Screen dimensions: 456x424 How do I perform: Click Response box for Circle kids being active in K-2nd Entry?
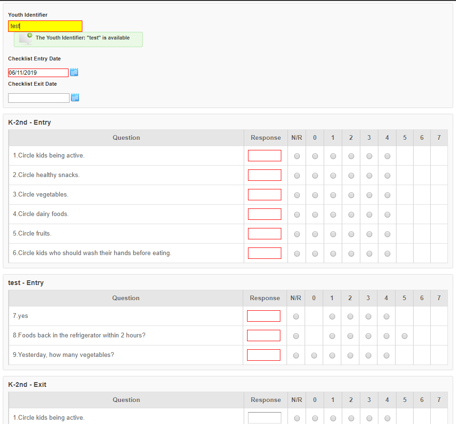pos(265,156)
